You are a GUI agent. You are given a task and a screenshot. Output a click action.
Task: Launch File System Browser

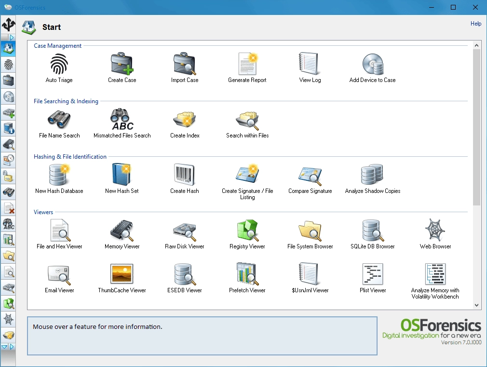coord(310,234)
